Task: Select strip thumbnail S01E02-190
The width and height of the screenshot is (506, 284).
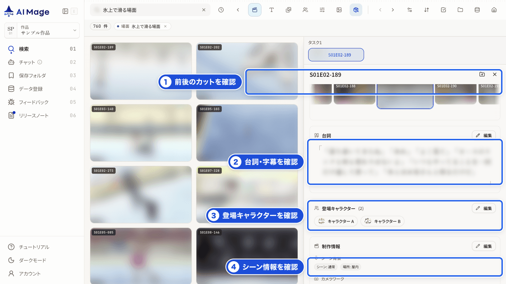Action: (455, 94)
